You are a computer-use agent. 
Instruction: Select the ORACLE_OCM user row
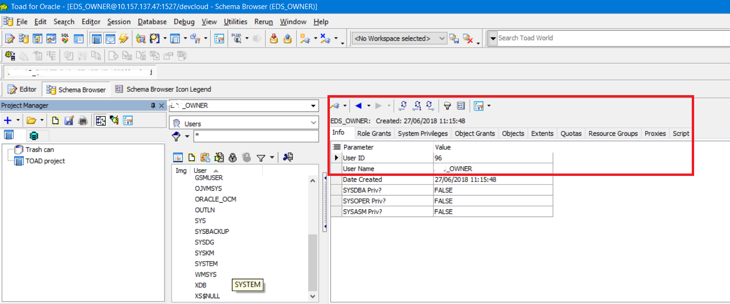click(215, 199)
